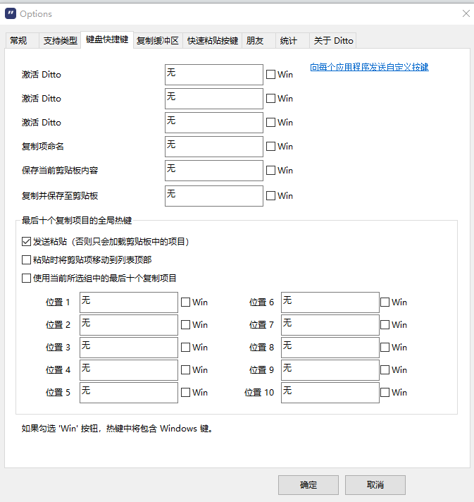474x502 pixels.
Task: Open 向每个应用程序发送自定义按键 link
Action: (x=370, y=67)
